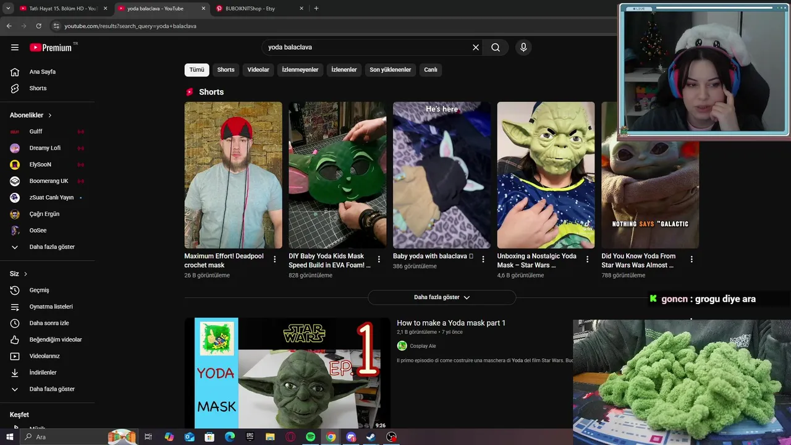The image size is (791, 445).
Task: Open Microsoft Store from the taskbar
Action: pyautogui.click(x=209, y=437)
